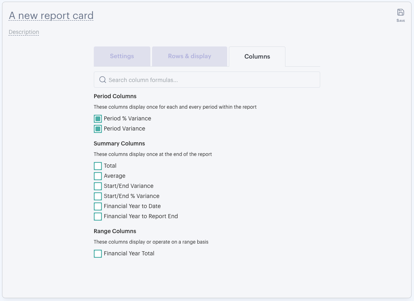Enable Start/End Variance column
414x301 pixels.
pos(98,186)
